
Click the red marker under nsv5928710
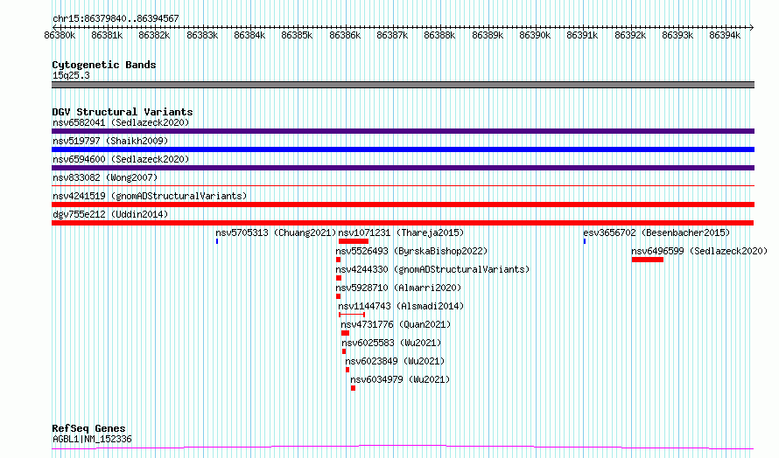click(x=339, y=296)
